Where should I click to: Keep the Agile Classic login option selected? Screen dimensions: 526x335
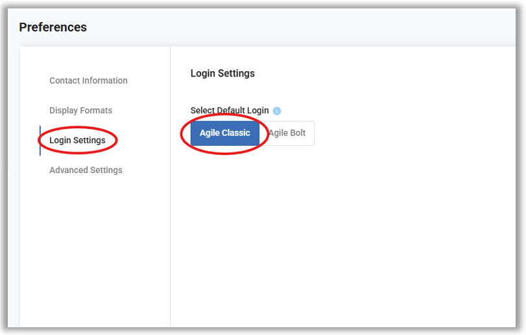tap(224, 133)
